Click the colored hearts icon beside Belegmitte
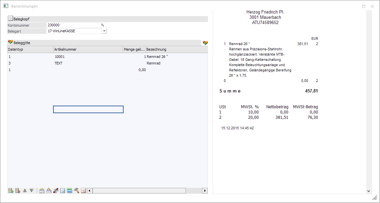The image size is (380, 203). [11, 42]
